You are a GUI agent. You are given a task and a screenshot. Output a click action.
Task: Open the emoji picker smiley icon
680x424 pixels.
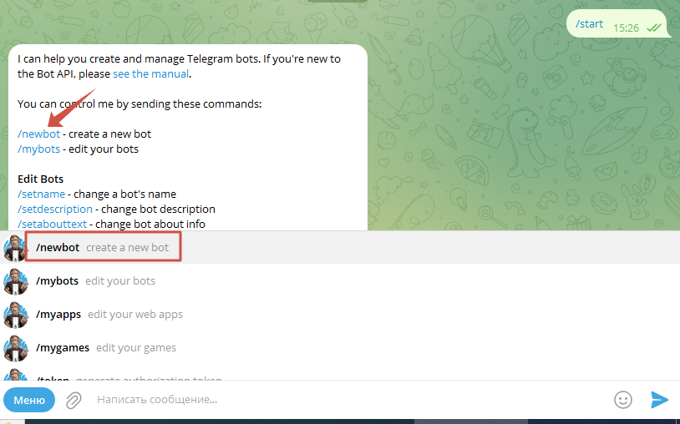(622, 400)
